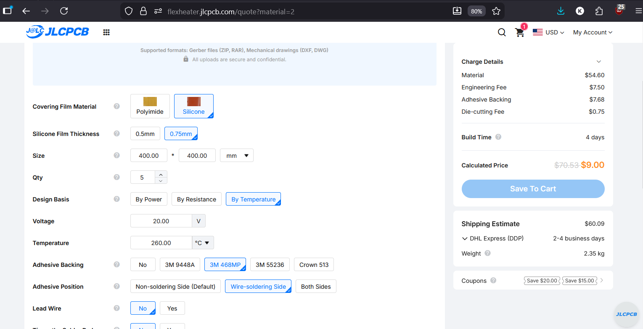This screenshot has height=329, width=643.
Task: Open the temperature °C unit dropdown
Action: [x=203, y=243]
